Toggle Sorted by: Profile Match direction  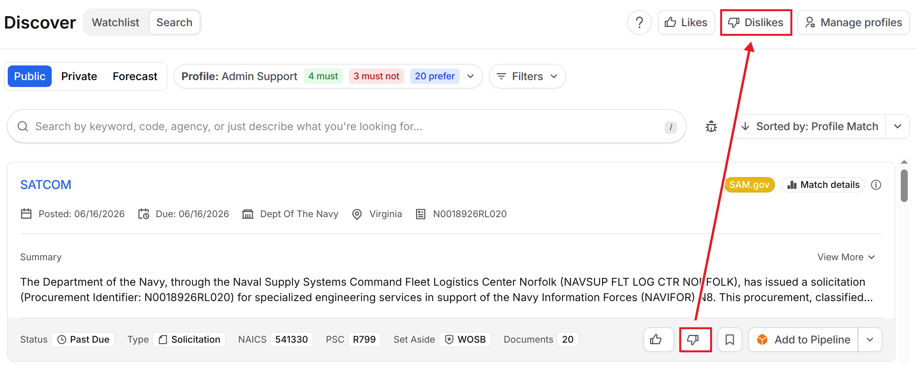(x=810, y=126)
